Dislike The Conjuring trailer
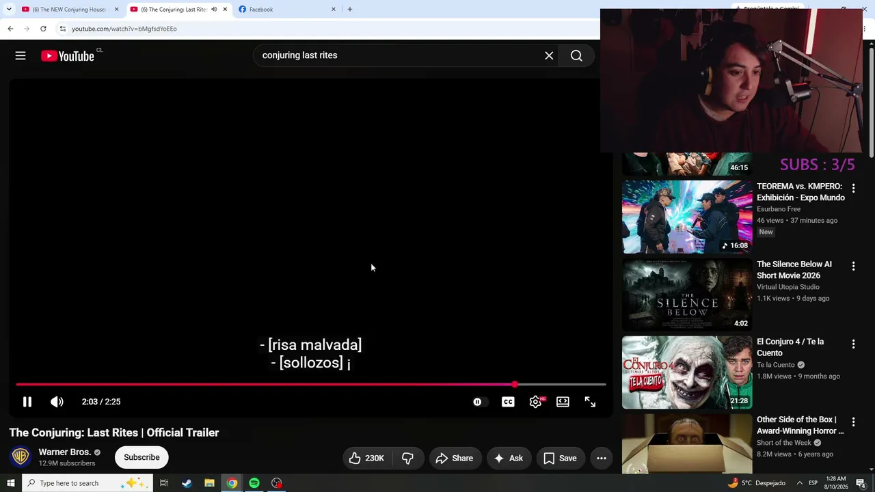875x492 pixels. (x=407, y=458)
